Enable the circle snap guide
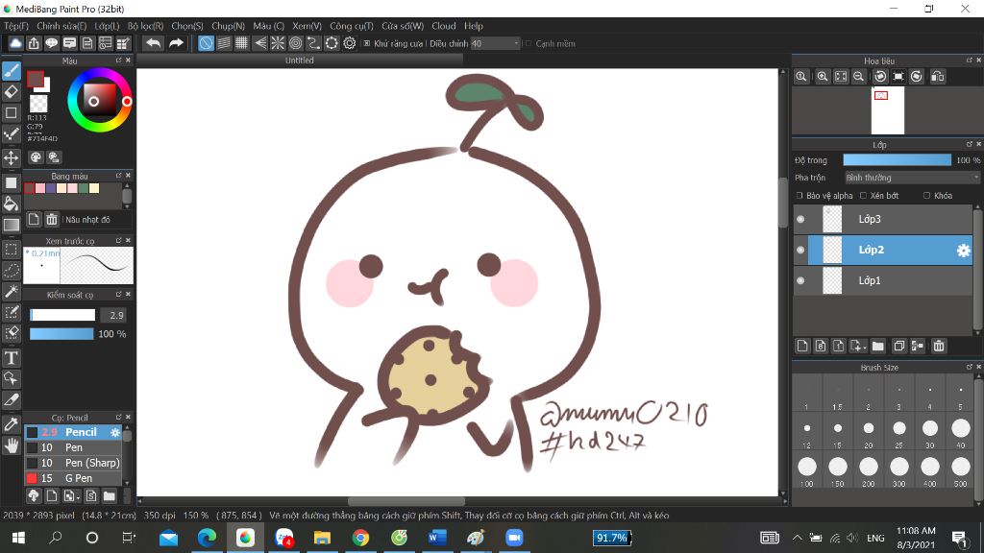The height and width of the screenshot is (553, 984). click(296, 43)
